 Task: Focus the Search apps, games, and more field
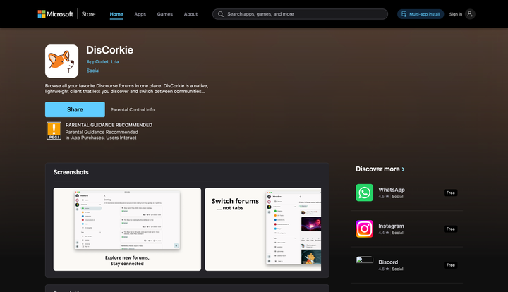300,14
